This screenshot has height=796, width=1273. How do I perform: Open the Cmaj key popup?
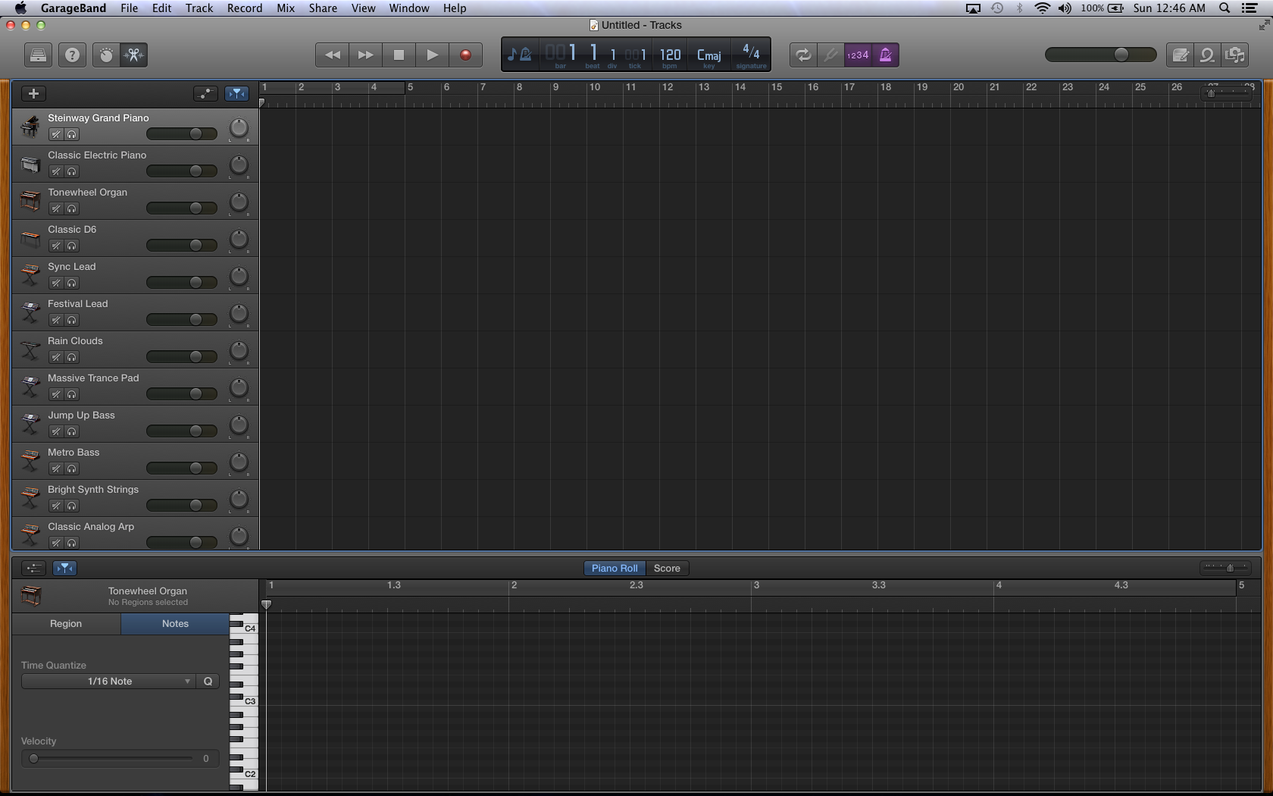click(x=708, y=55)
